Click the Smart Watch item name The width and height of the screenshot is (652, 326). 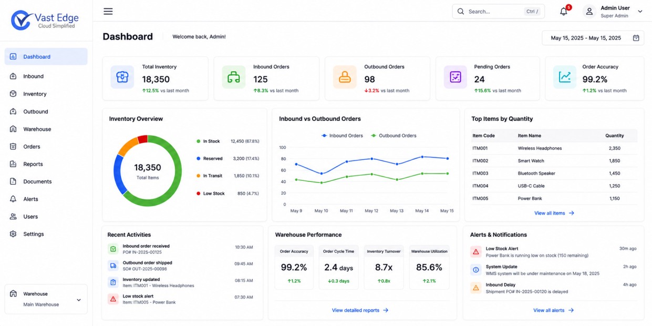[x=531, y=161]
